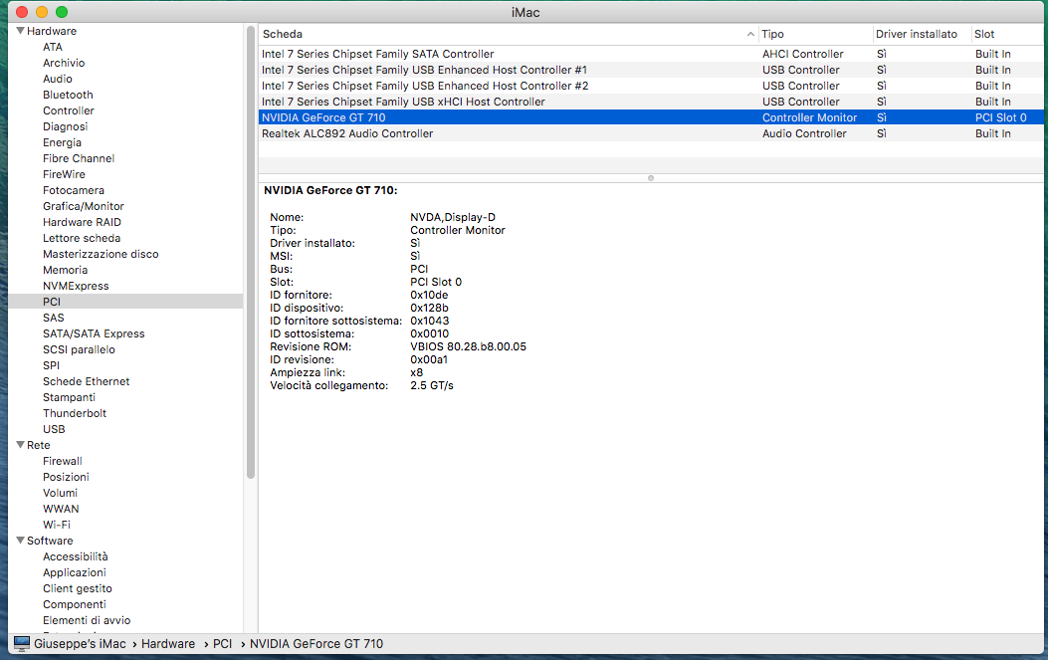Screen dimensions: 1048x660
Task: Open Grafica/Monitor in the sidebar
Action: (84, 207)
